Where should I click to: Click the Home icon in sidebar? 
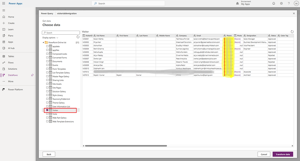pyautogui.click(x=4, y=17)
